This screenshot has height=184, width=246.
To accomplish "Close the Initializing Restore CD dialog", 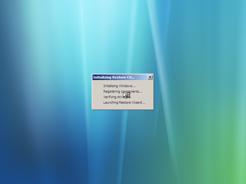I will click(x=150, y=77).
